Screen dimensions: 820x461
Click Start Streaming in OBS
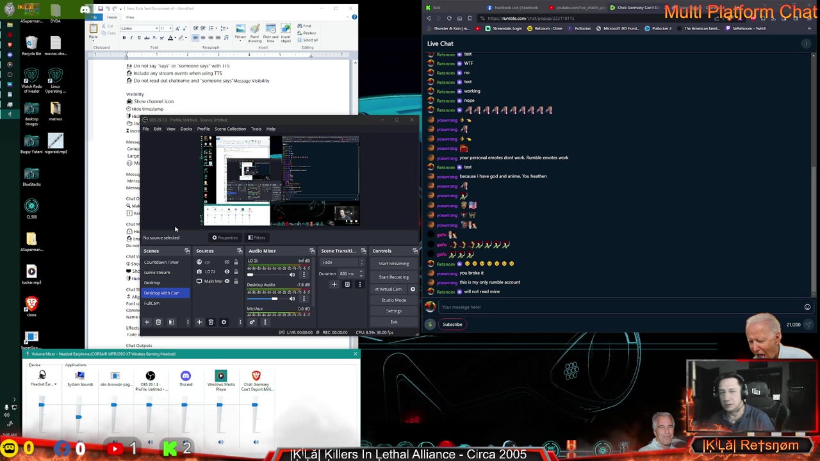tap(393, 263)
